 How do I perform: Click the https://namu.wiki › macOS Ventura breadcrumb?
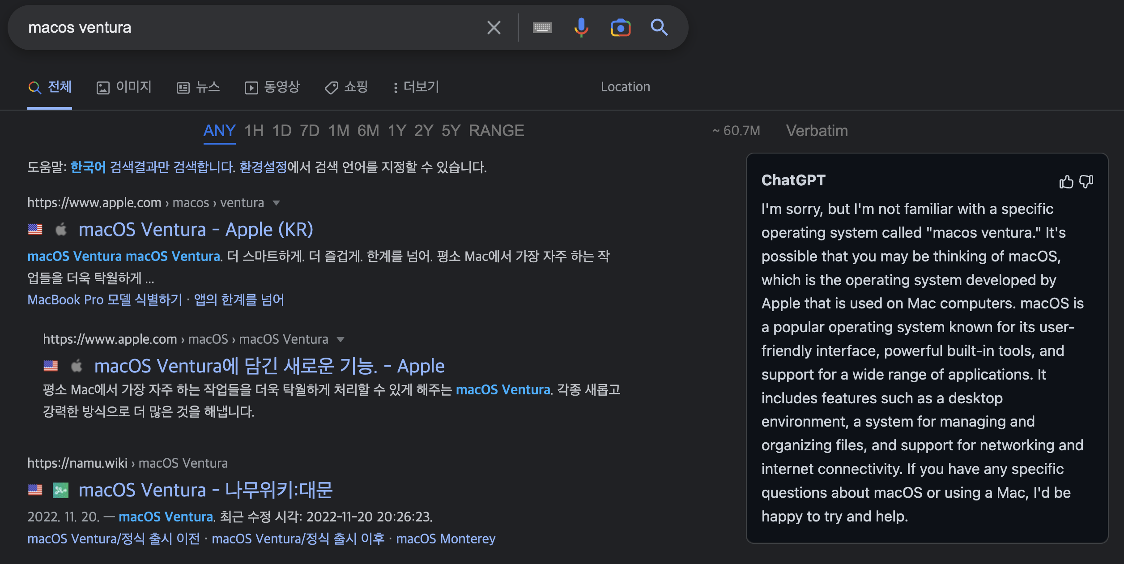point(128,463)
